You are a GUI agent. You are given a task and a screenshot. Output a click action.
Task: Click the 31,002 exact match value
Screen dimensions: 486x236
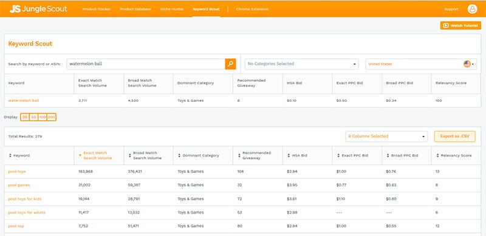click(84, 185)
